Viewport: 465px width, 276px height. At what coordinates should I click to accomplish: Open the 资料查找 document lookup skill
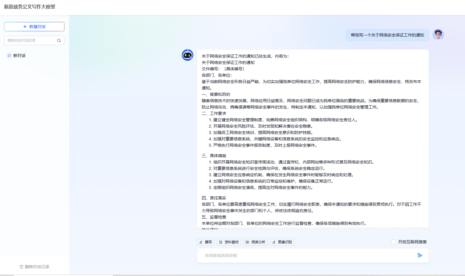point(229,242)
